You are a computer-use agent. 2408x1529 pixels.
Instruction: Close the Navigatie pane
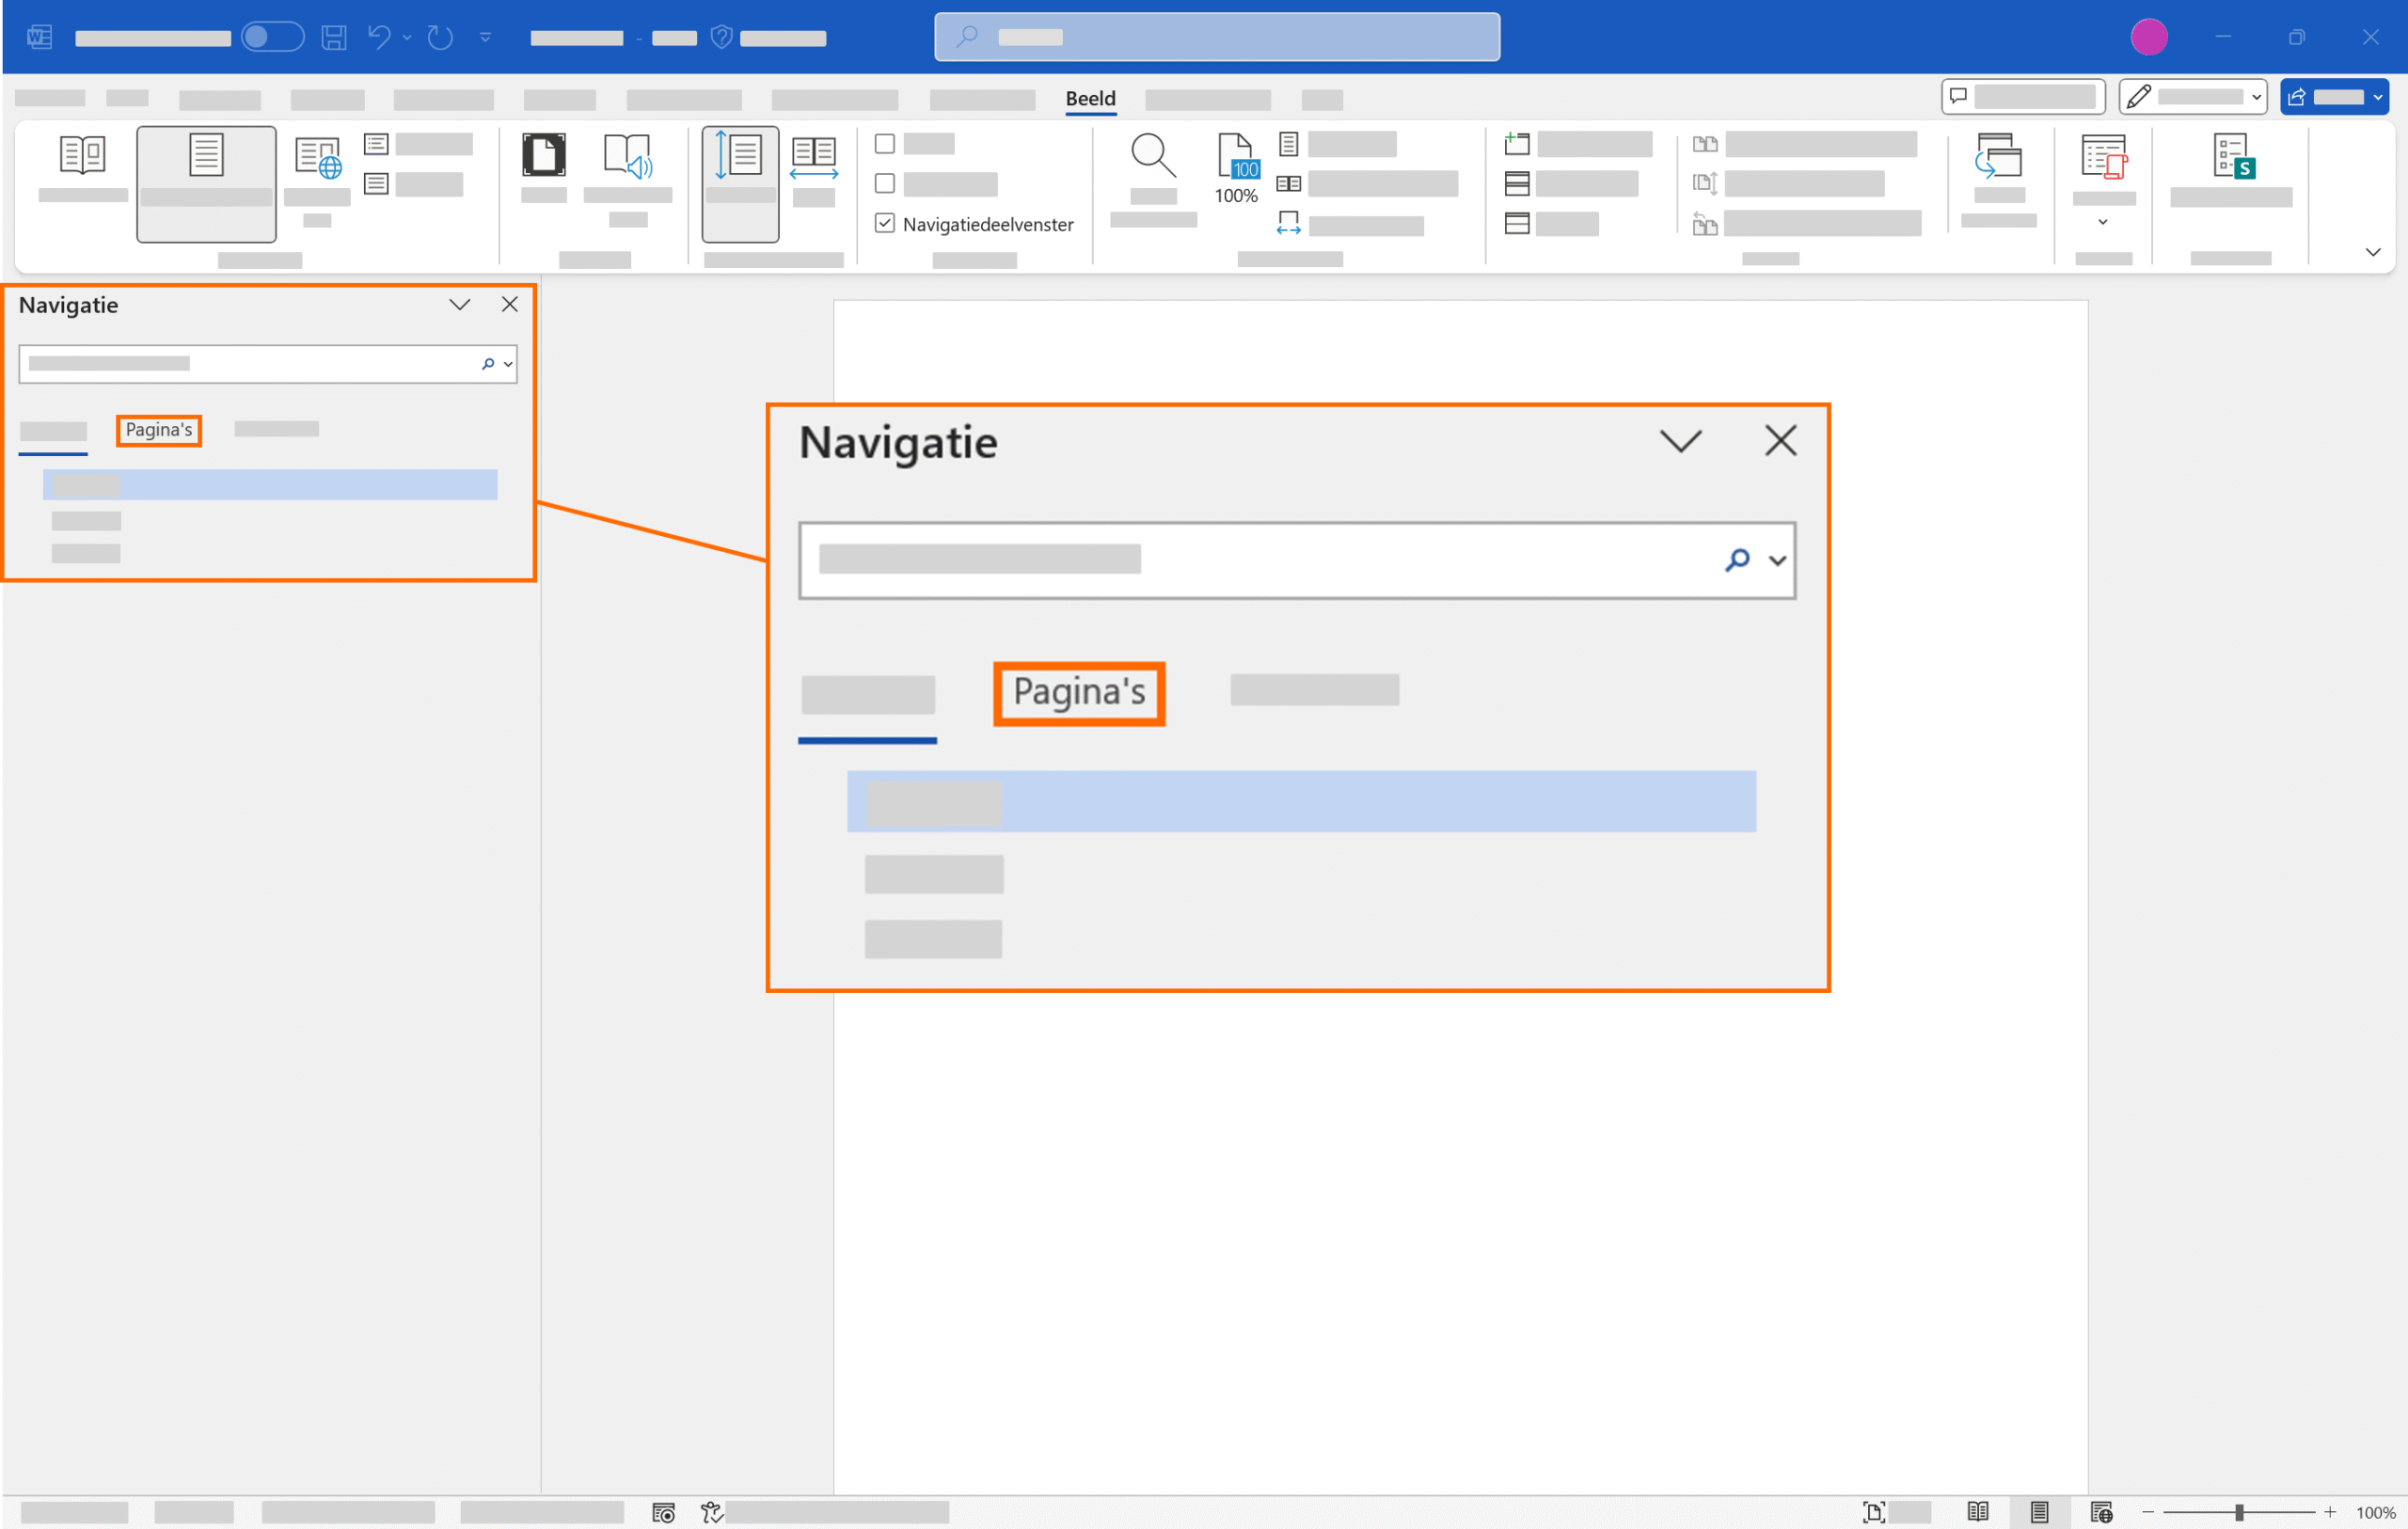510,304
